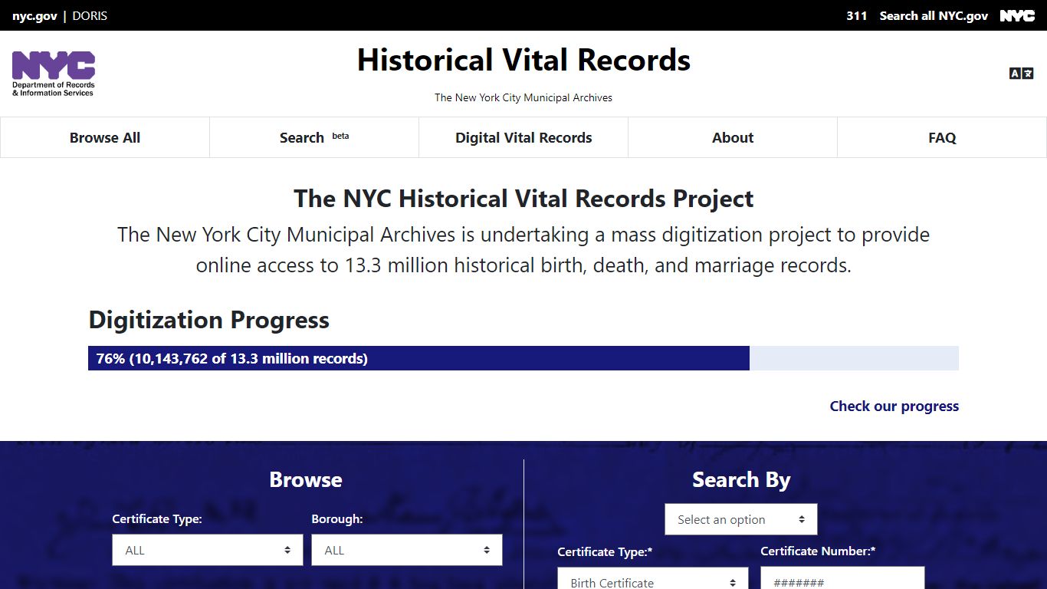Image resolution: width=1047 pixels, height=589 pixels.
Task: Open the Browse All menu item
Action: pos(105,137)
